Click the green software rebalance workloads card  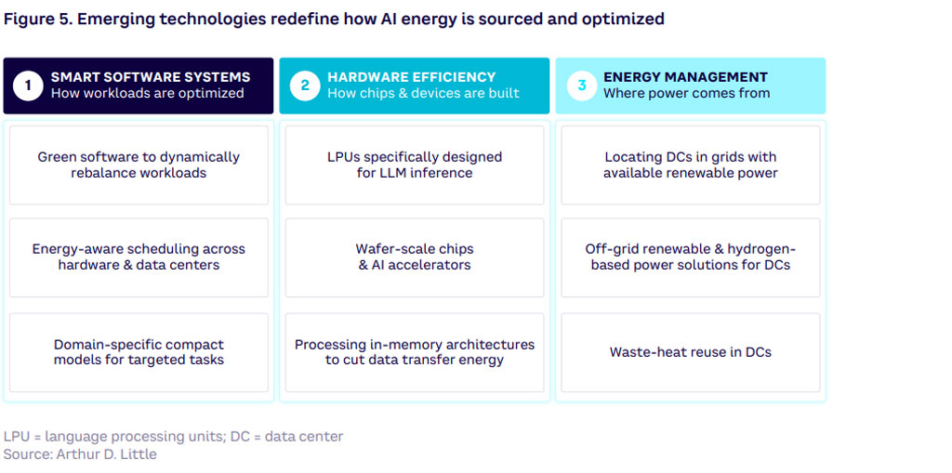point(139,165)
